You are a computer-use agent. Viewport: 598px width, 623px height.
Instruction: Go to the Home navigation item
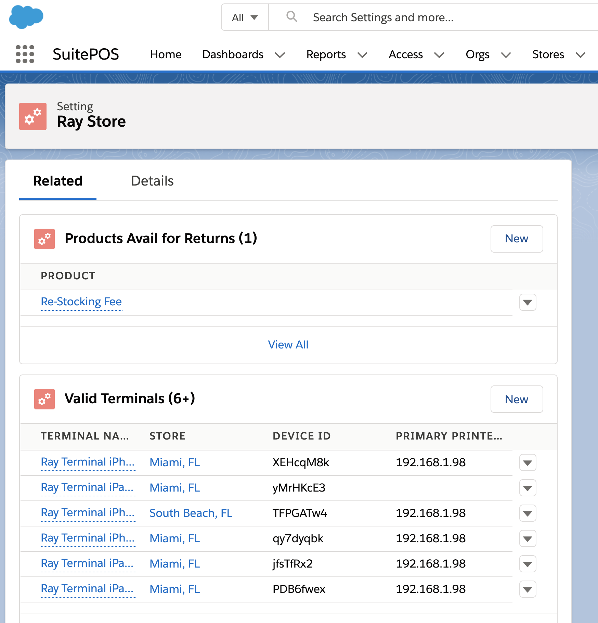pyautogui.click(x=166, y=54)
